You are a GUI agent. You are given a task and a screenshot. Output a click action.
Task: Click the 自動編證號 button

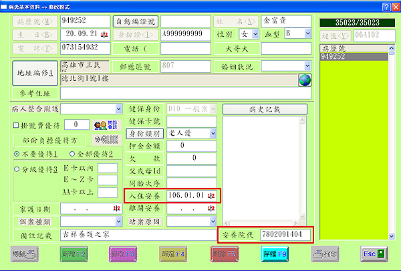pos(136,20)
